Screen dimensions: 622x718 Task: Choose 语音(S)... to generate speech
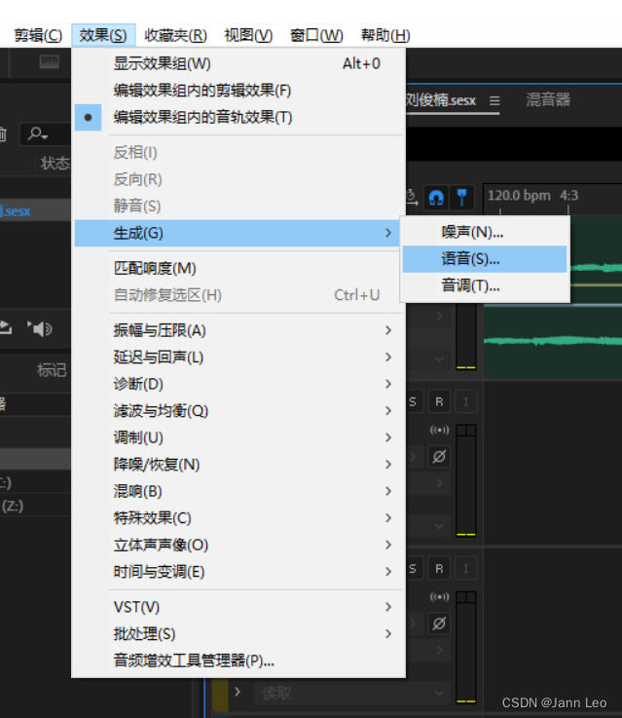[485, 259]
